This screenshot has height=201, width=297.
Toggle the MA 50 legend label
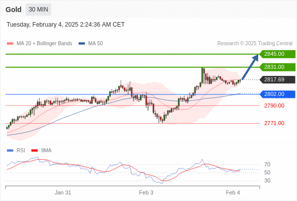tap(96, 44)
